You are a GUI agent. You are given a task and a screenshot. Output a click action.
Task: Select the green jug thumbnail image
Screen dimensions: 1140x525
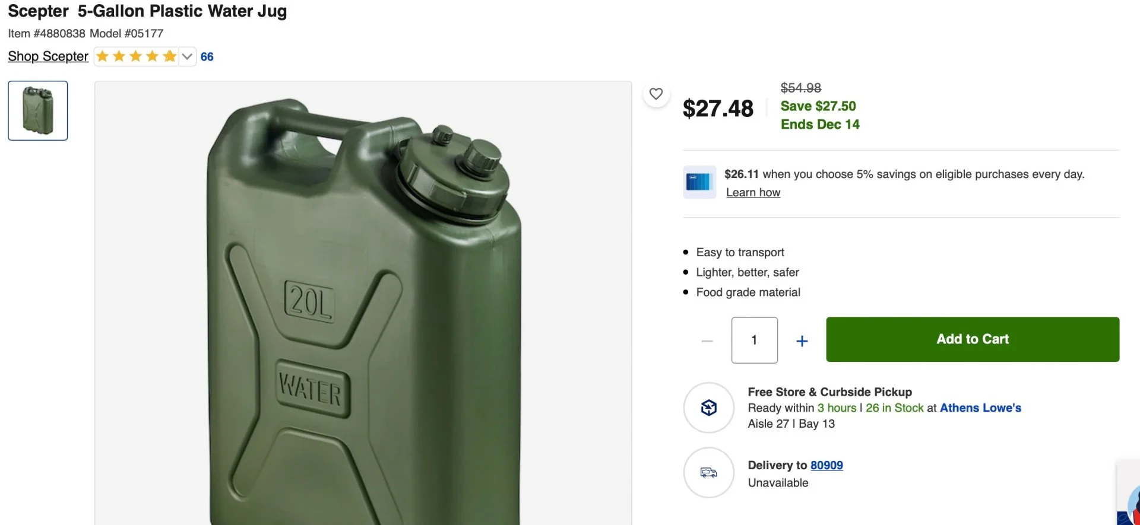click(x=38, y=111)
